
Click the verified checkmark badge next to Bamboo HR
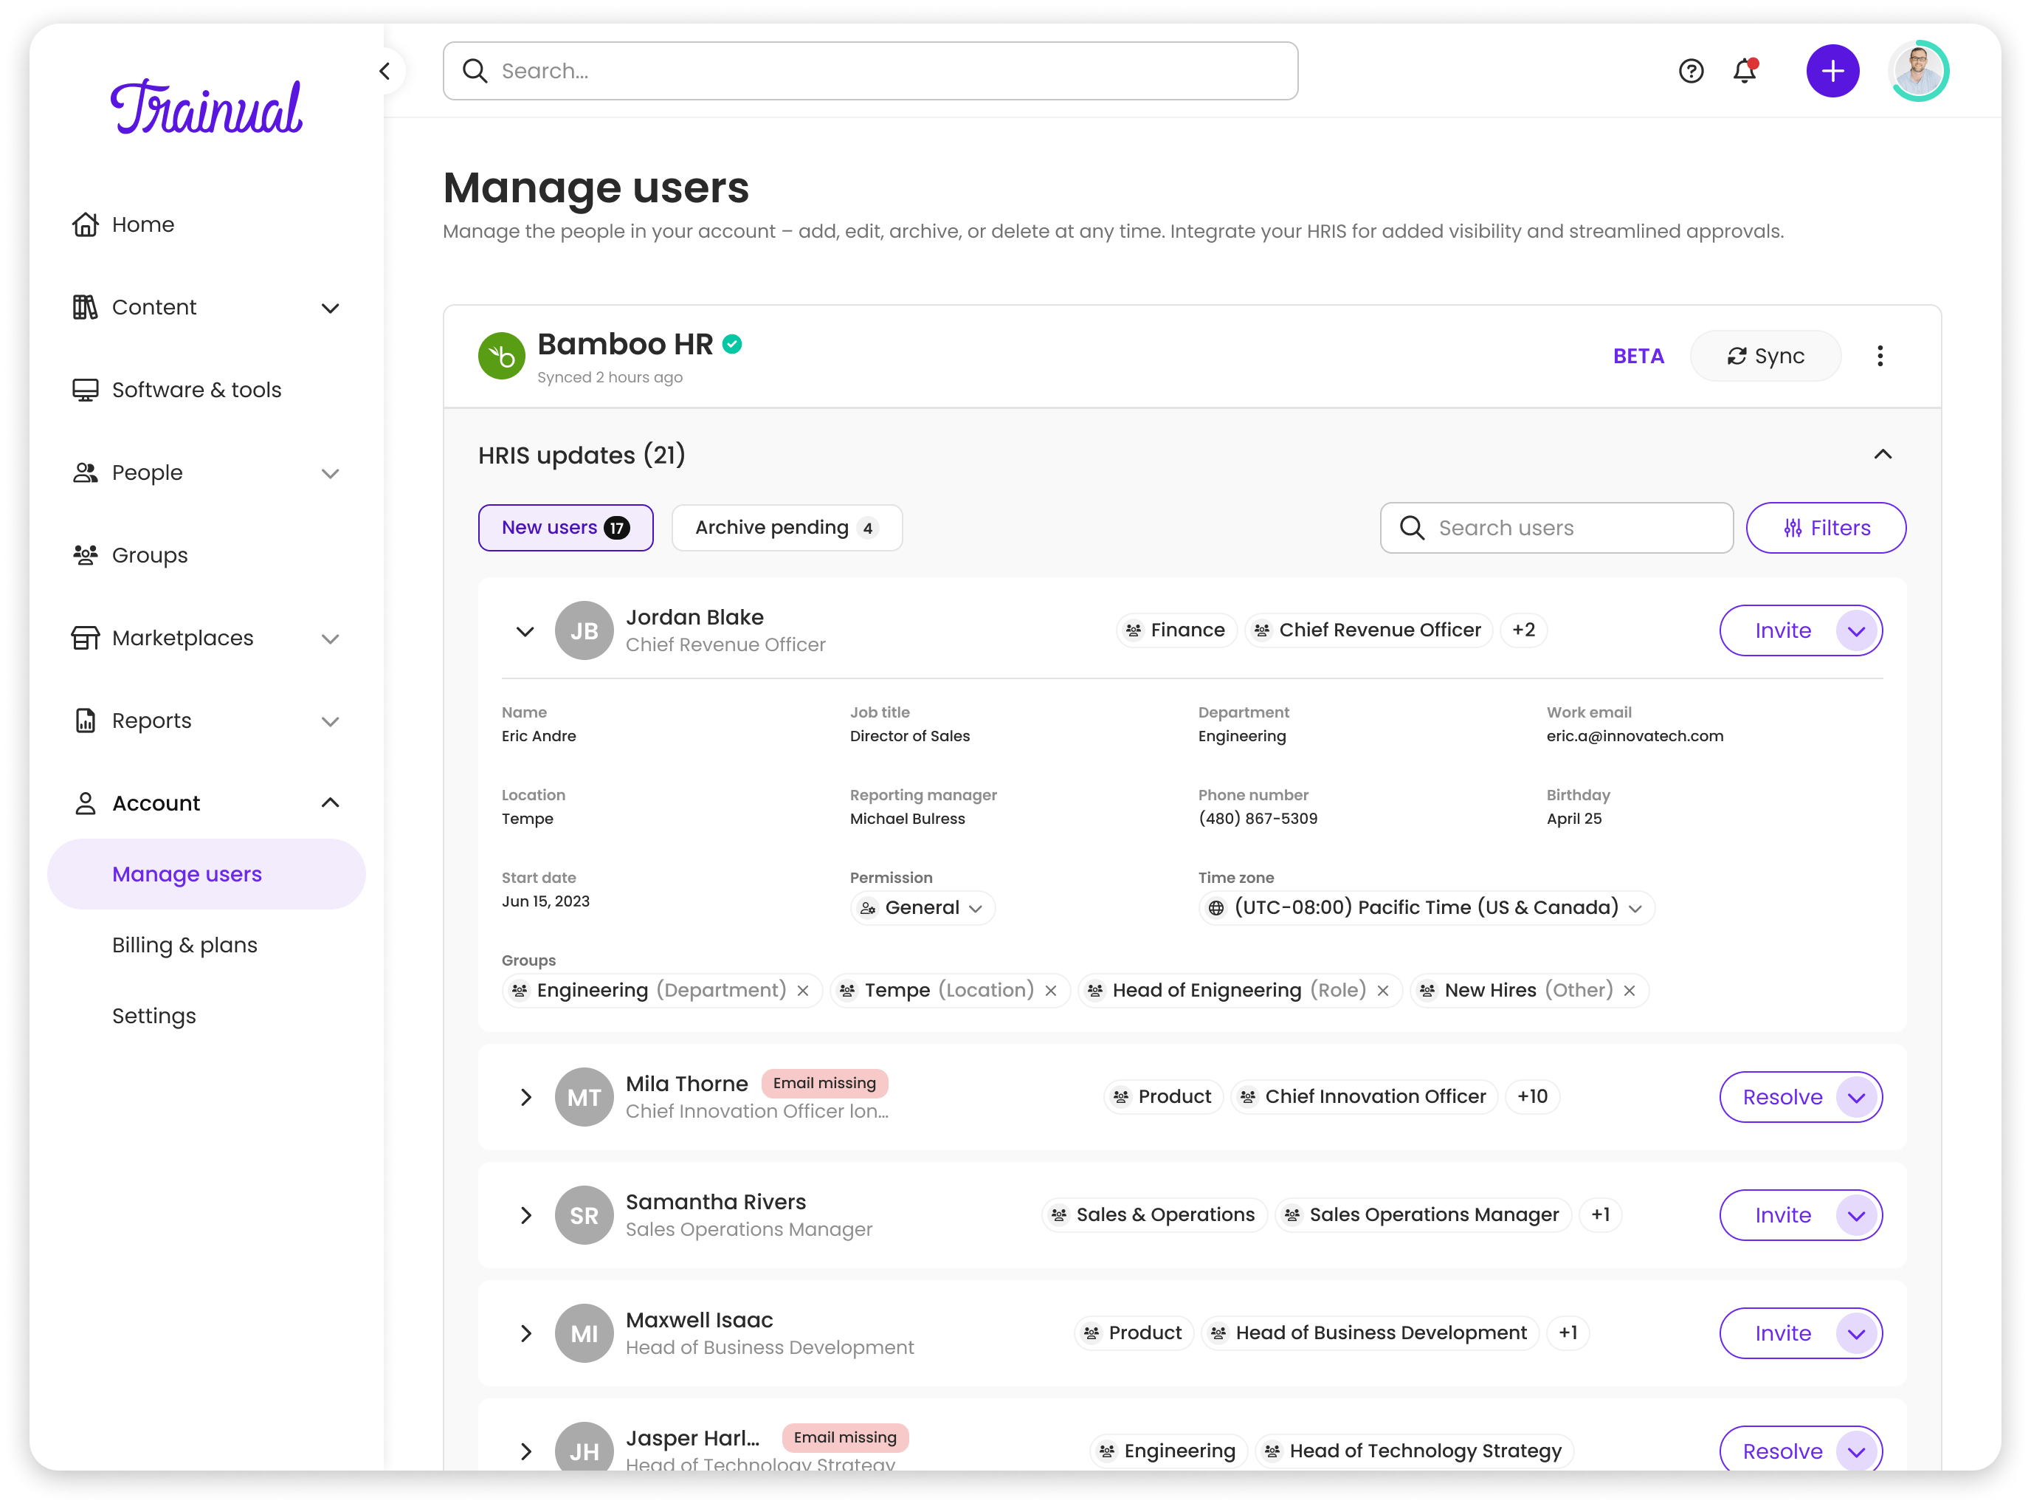(731, 345)
